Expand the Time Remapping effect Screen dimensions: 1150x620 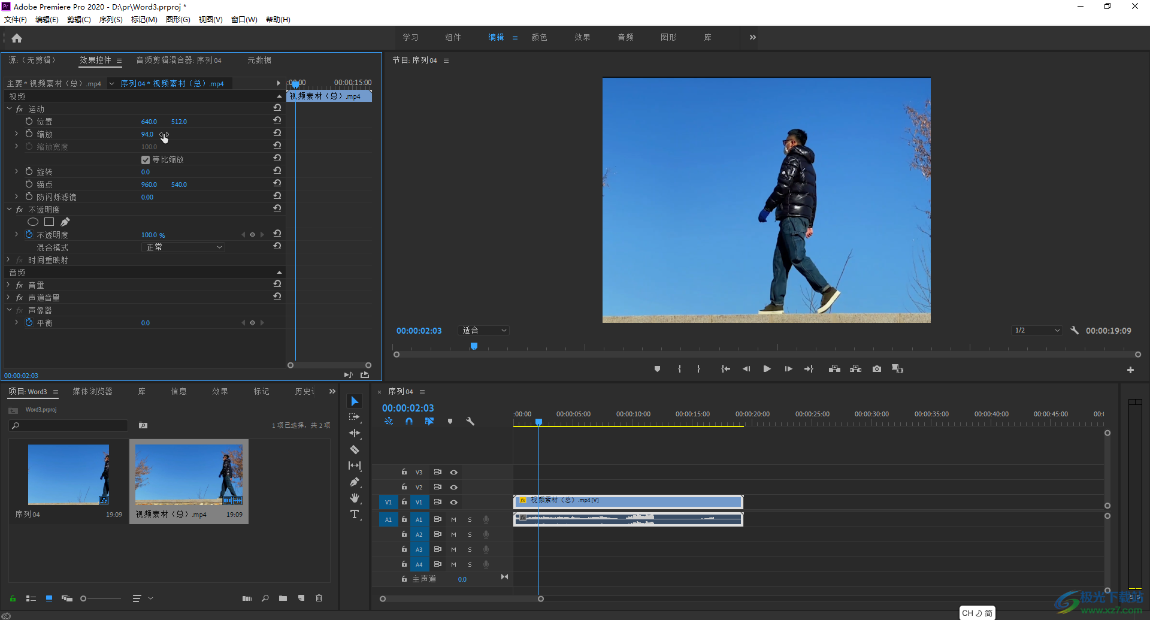(8, 259)
